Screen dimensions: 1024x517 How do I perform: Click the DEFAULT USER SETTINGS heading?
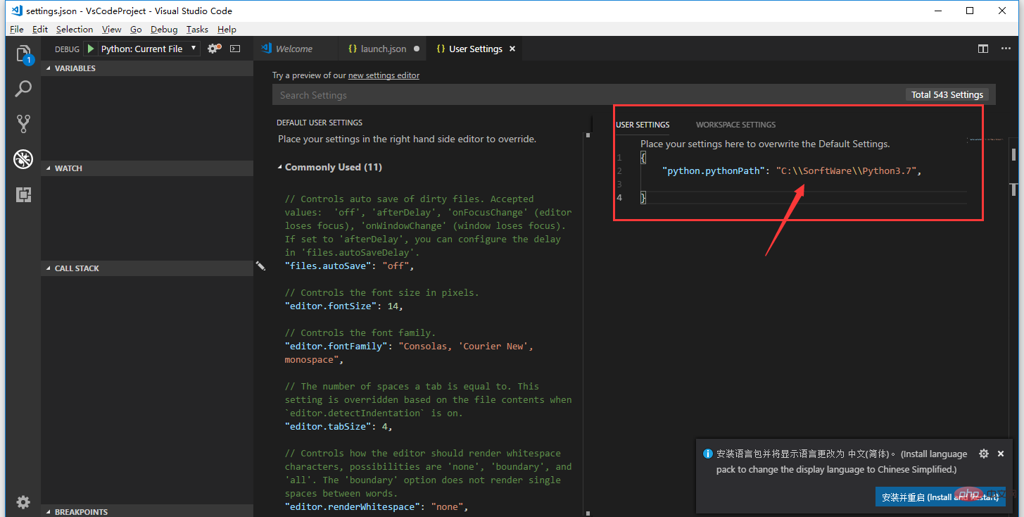[x=320, y=123]
